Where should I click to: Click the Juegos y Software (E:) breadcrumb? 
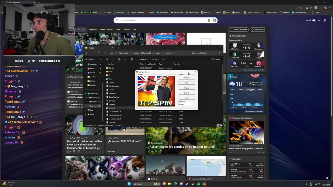(x=142, y=53)
